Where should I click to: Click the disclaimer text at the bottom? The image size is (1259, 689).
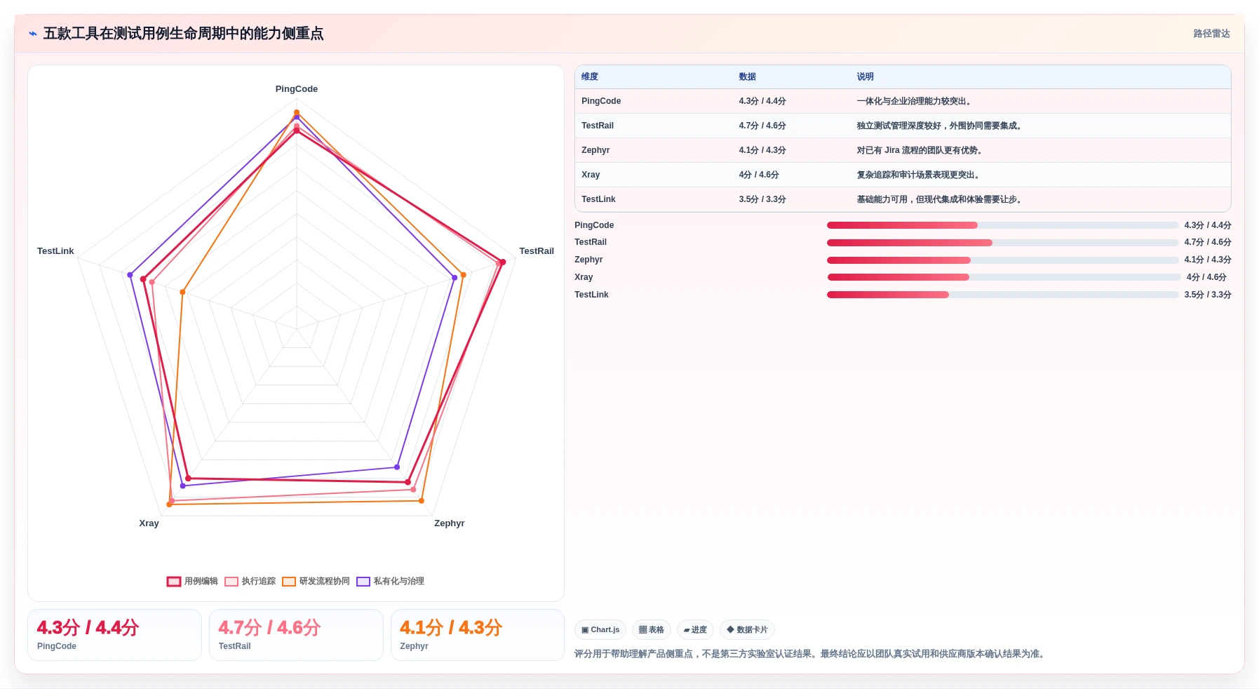coord(811,654)
